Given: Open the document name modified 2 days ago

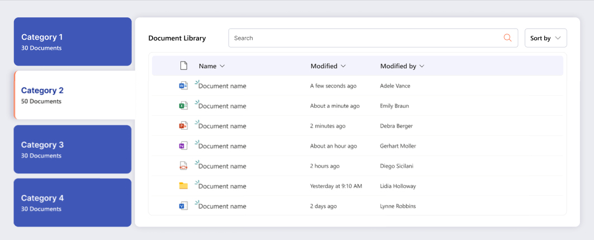Looking at the screenshot, I should [222, 206].
